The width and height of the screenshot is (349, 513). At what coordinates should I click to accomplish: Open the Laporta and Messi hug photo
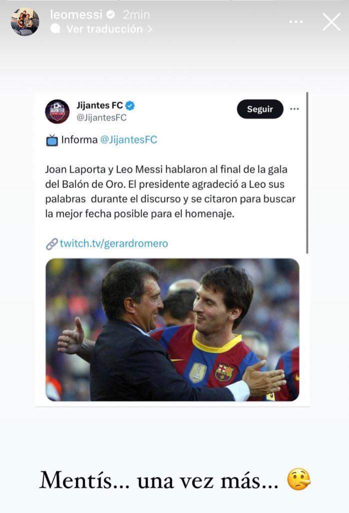tap(172, 330)
